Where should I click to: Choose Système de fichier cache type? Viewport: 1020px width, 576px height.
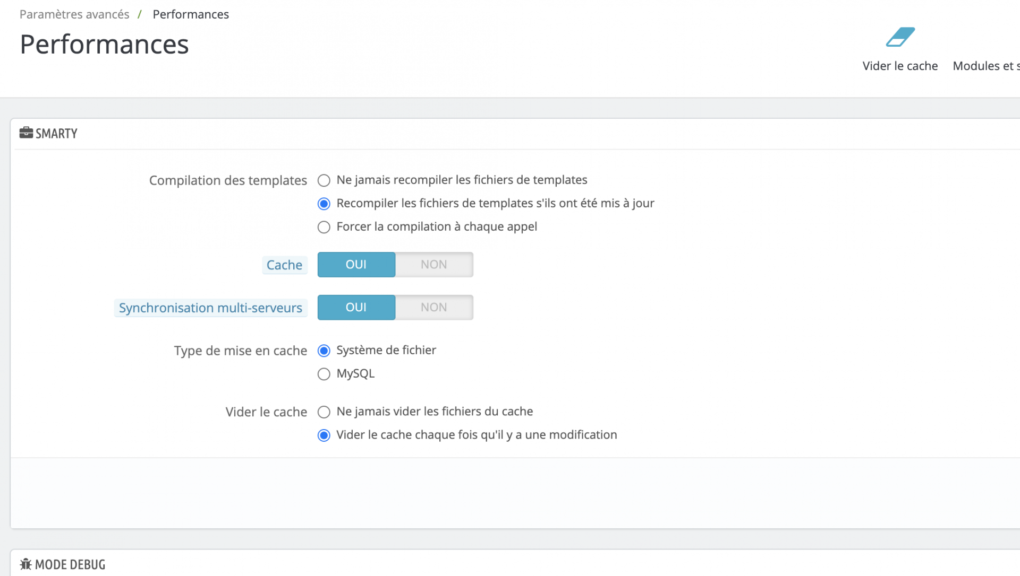324,351
